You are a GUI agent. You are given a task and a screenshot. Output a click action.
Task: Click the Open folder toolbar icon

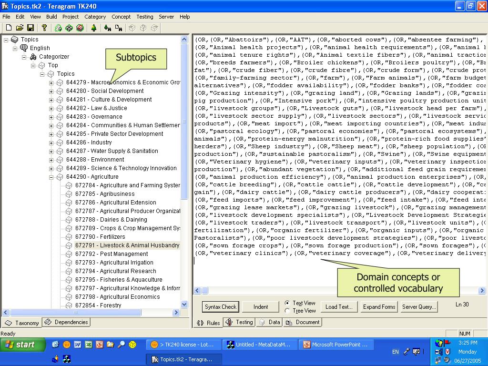(x=20, y=28)
